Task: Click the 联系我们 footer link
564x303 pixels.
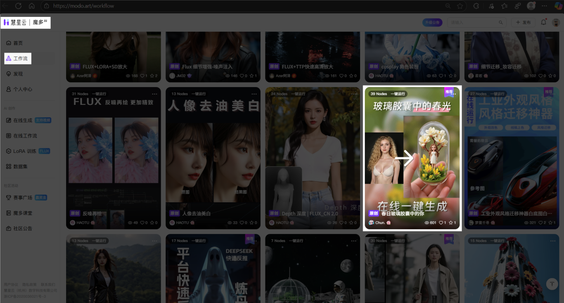Action: [x=47, y=284]
